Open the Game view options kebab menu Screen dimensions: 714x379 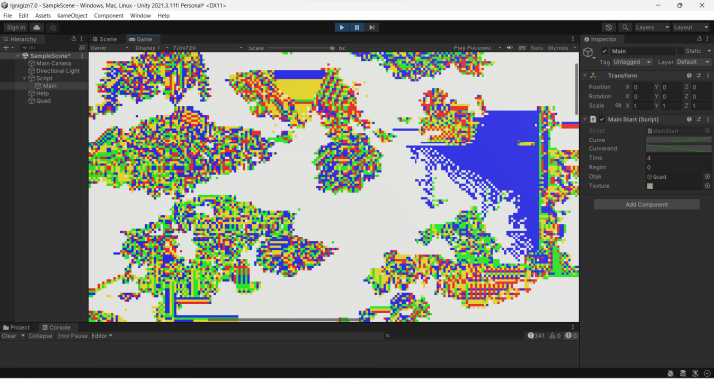(x=573, y=39)
